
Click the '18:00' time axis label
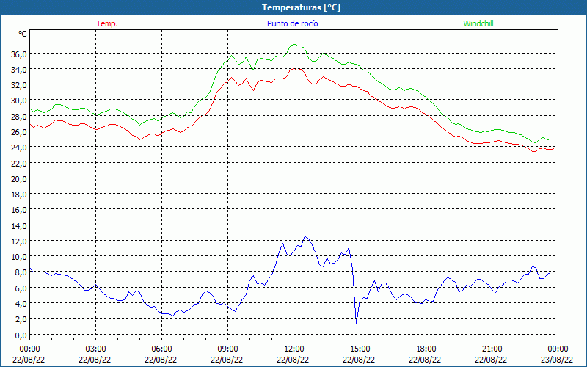coord(426,349)
